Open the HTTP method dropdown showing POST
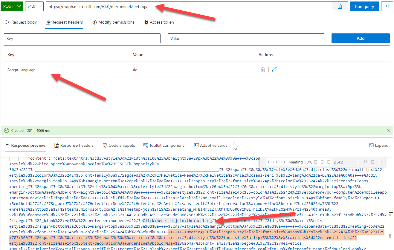Screen dimensions: 394x250 point(12,6)
